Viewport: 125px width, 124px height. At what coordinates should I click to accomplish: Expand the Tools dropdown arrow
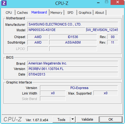[x=72, y=119]
